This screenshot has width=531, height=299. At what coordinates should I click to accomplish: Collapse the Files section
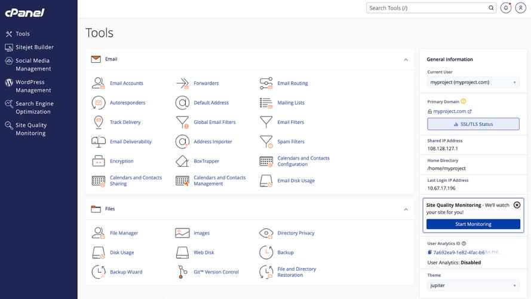[x=406, y=209]
